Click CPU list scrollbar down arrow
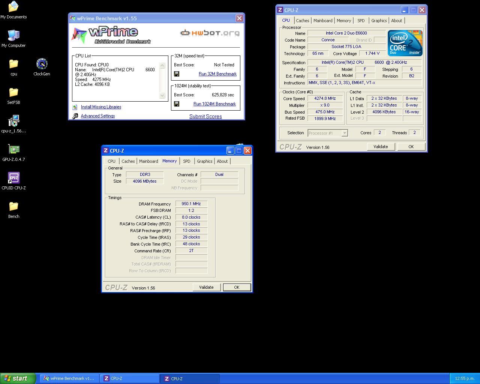The width and height of the screenshot is (480, 384). pyautogui.click(x=162, y=95)
